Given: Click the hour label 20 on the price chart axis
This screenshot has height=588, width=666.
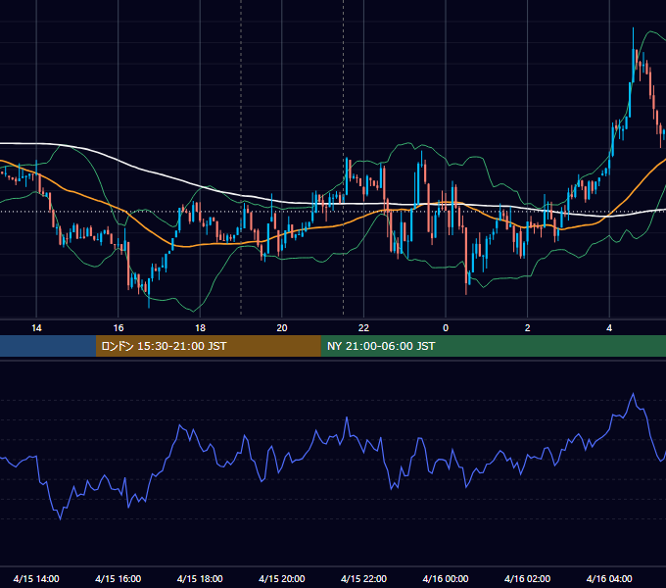Looking at the screenshot, I should [x=282, y=328].
